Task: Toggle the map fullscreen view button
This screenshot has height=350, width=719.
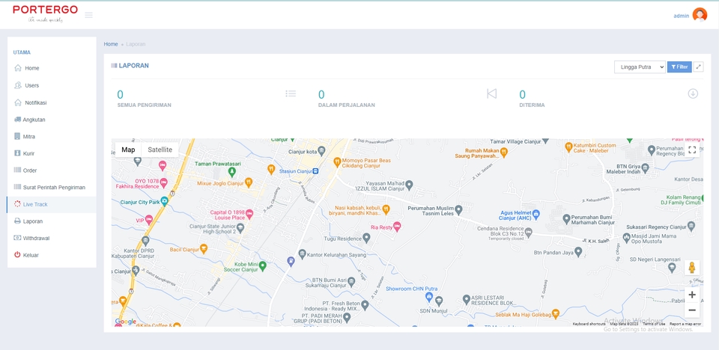Action: (692, 150)
